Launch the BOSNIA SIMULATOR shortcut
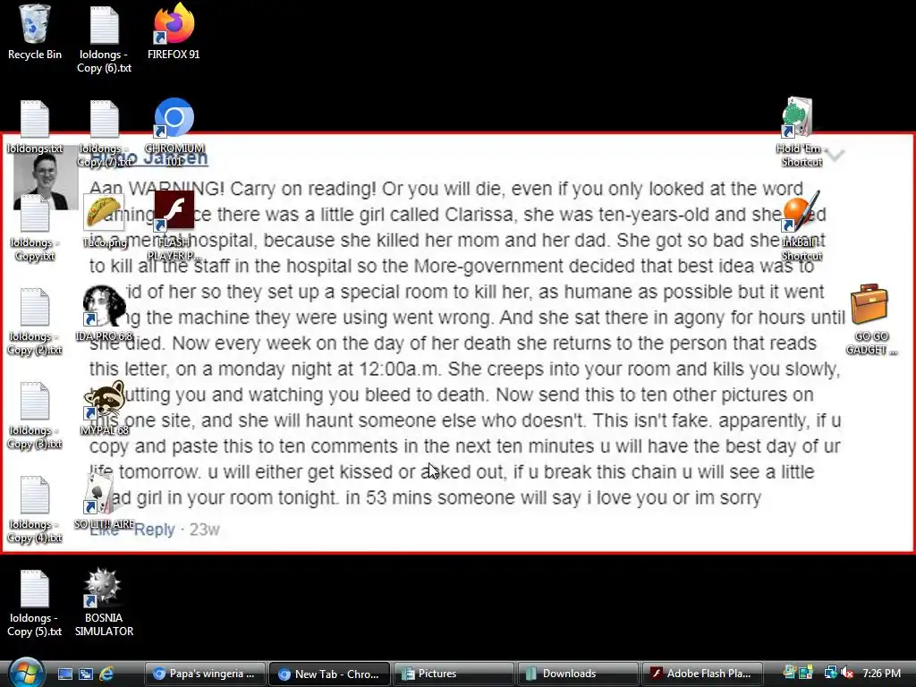 [x=104, y=602]
